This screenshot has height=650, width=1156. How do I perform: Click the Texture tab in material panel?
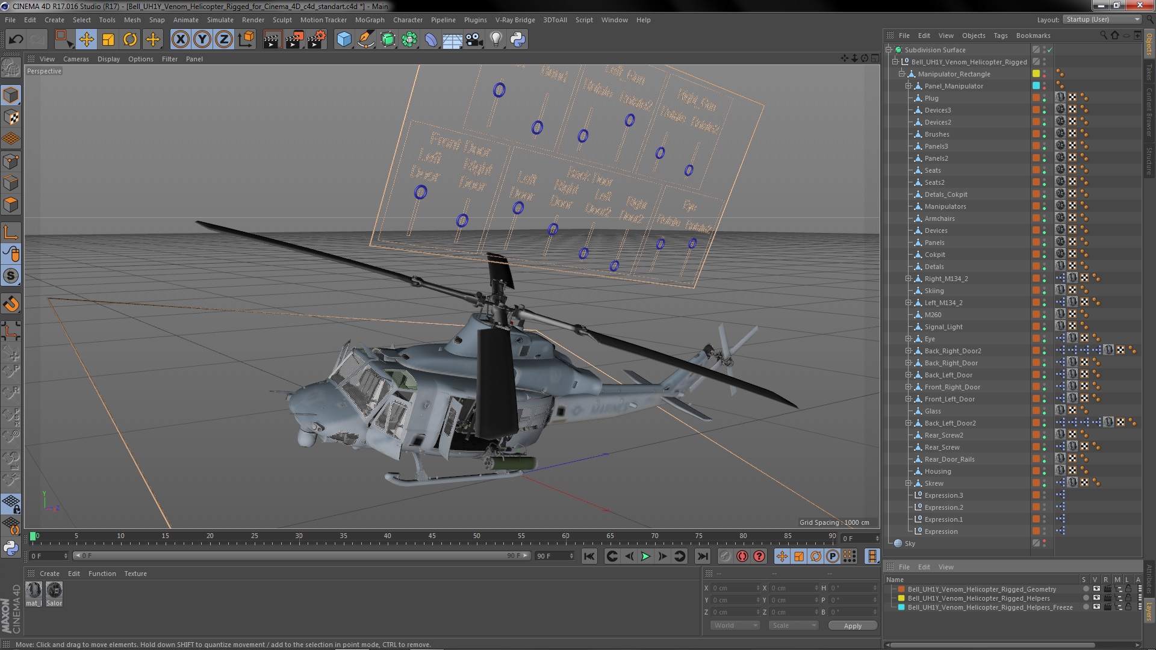(x=134, y=573)
